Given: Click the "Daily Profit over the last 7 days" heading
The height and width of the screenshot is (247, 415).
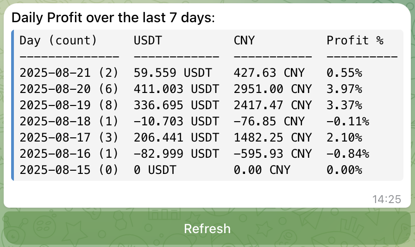Looking at the screenshot, I should click(x=113, y=18).
